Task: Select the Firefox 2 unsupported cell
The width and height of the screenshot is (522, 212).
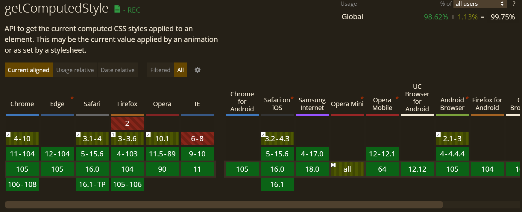Action: tap(127, 123)
